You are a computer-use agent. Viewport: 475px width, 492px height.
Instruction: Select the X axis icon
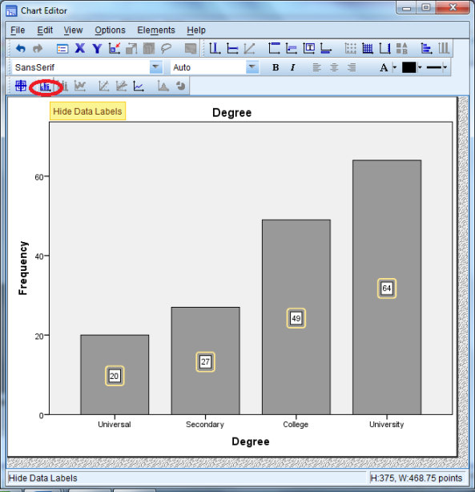point(80,48)
